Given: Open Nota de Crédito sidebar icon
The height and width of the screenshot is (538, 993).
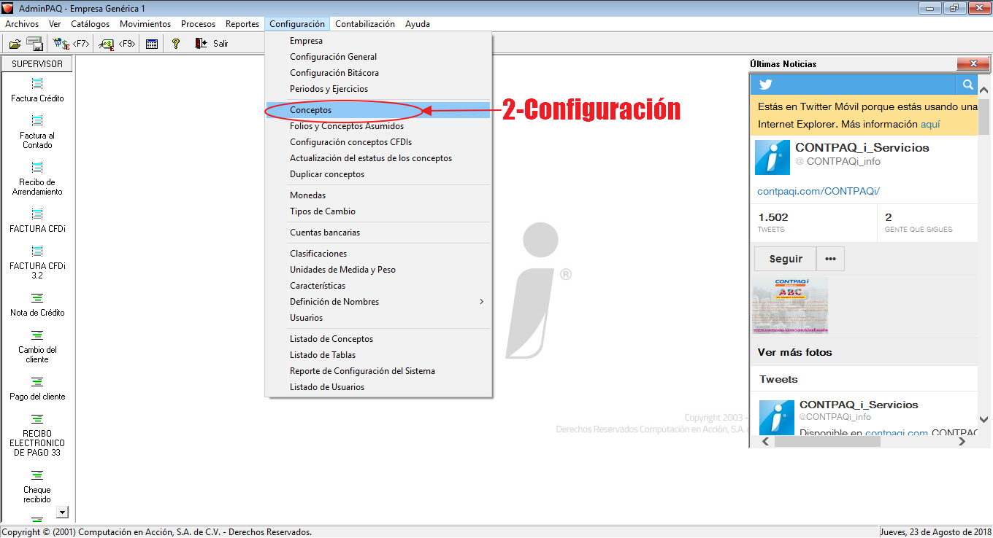Looking at the screenshot, I should tap(37, 298).
